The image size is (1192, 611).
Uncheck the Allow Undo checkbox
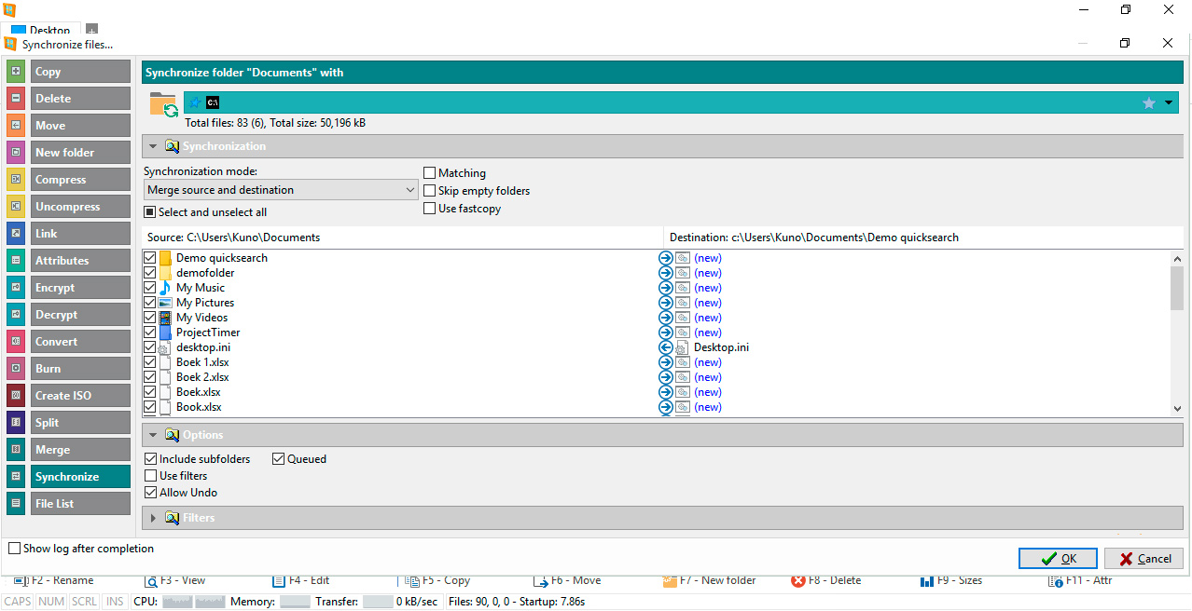click(151, 493)
